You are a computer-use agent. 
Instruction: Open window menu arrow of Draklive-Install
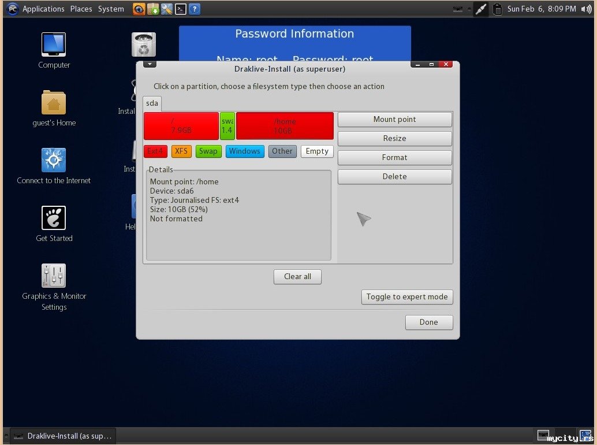pyautogui.click(x=150, y=64)
